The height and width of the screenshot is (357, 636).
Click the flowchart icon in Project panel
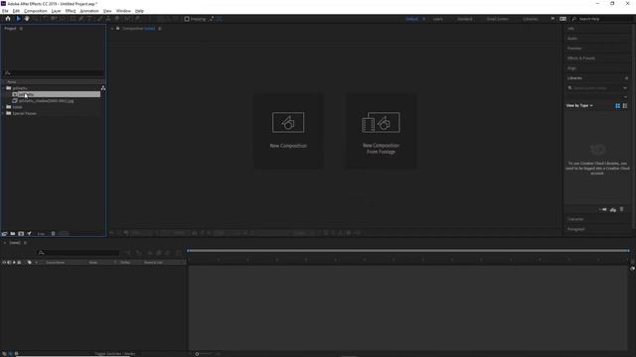pos(103,88)
